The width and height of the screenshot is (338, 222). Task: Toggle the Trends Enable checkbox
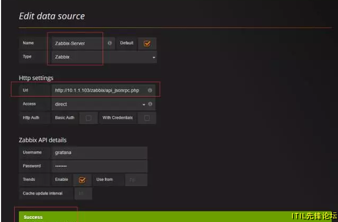coord(82,180)
